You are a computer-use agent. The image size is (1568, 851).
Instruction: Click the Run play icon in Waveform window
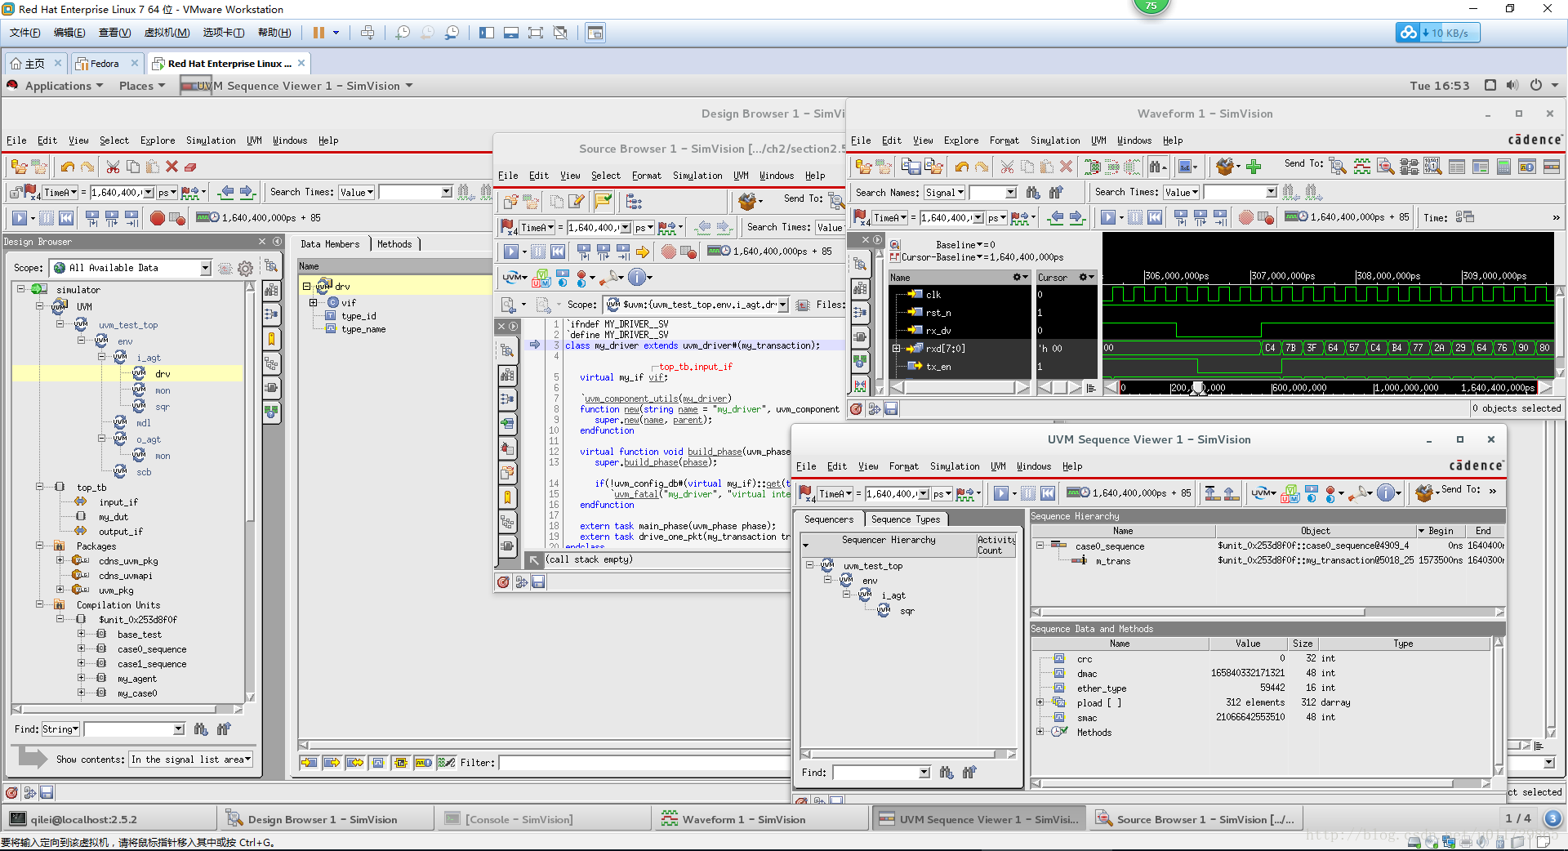pos(1107,217)
